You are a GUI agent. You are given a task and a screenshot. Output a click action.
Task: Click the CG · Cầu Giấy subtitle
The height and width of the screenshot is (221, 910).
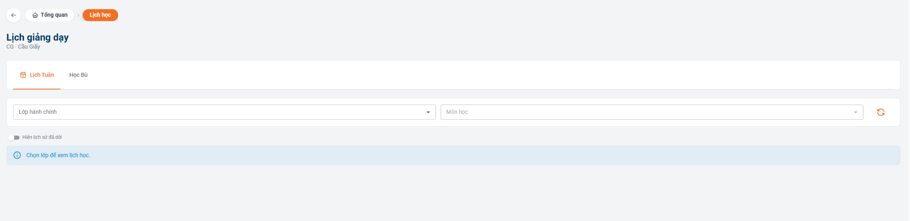23,47
